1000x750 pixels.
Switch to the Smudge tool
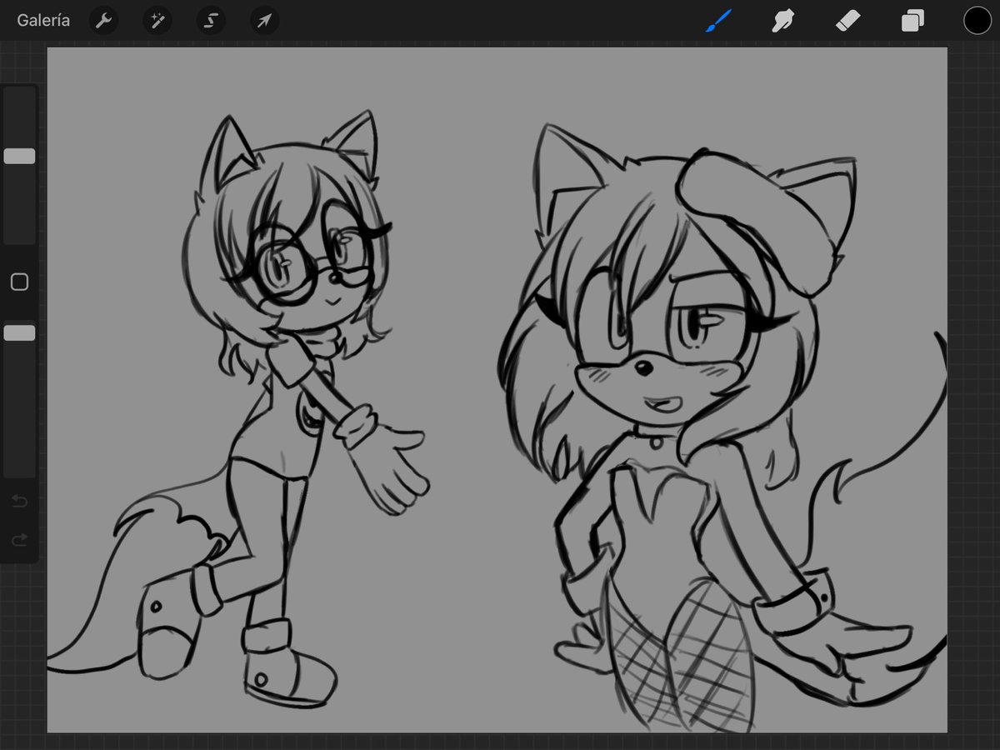click(783, 20)
